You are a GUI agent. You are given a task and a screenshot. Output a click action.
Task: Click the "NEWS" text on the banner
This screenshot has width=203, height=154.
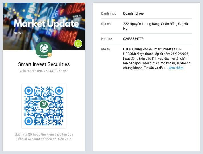(19, 33)
